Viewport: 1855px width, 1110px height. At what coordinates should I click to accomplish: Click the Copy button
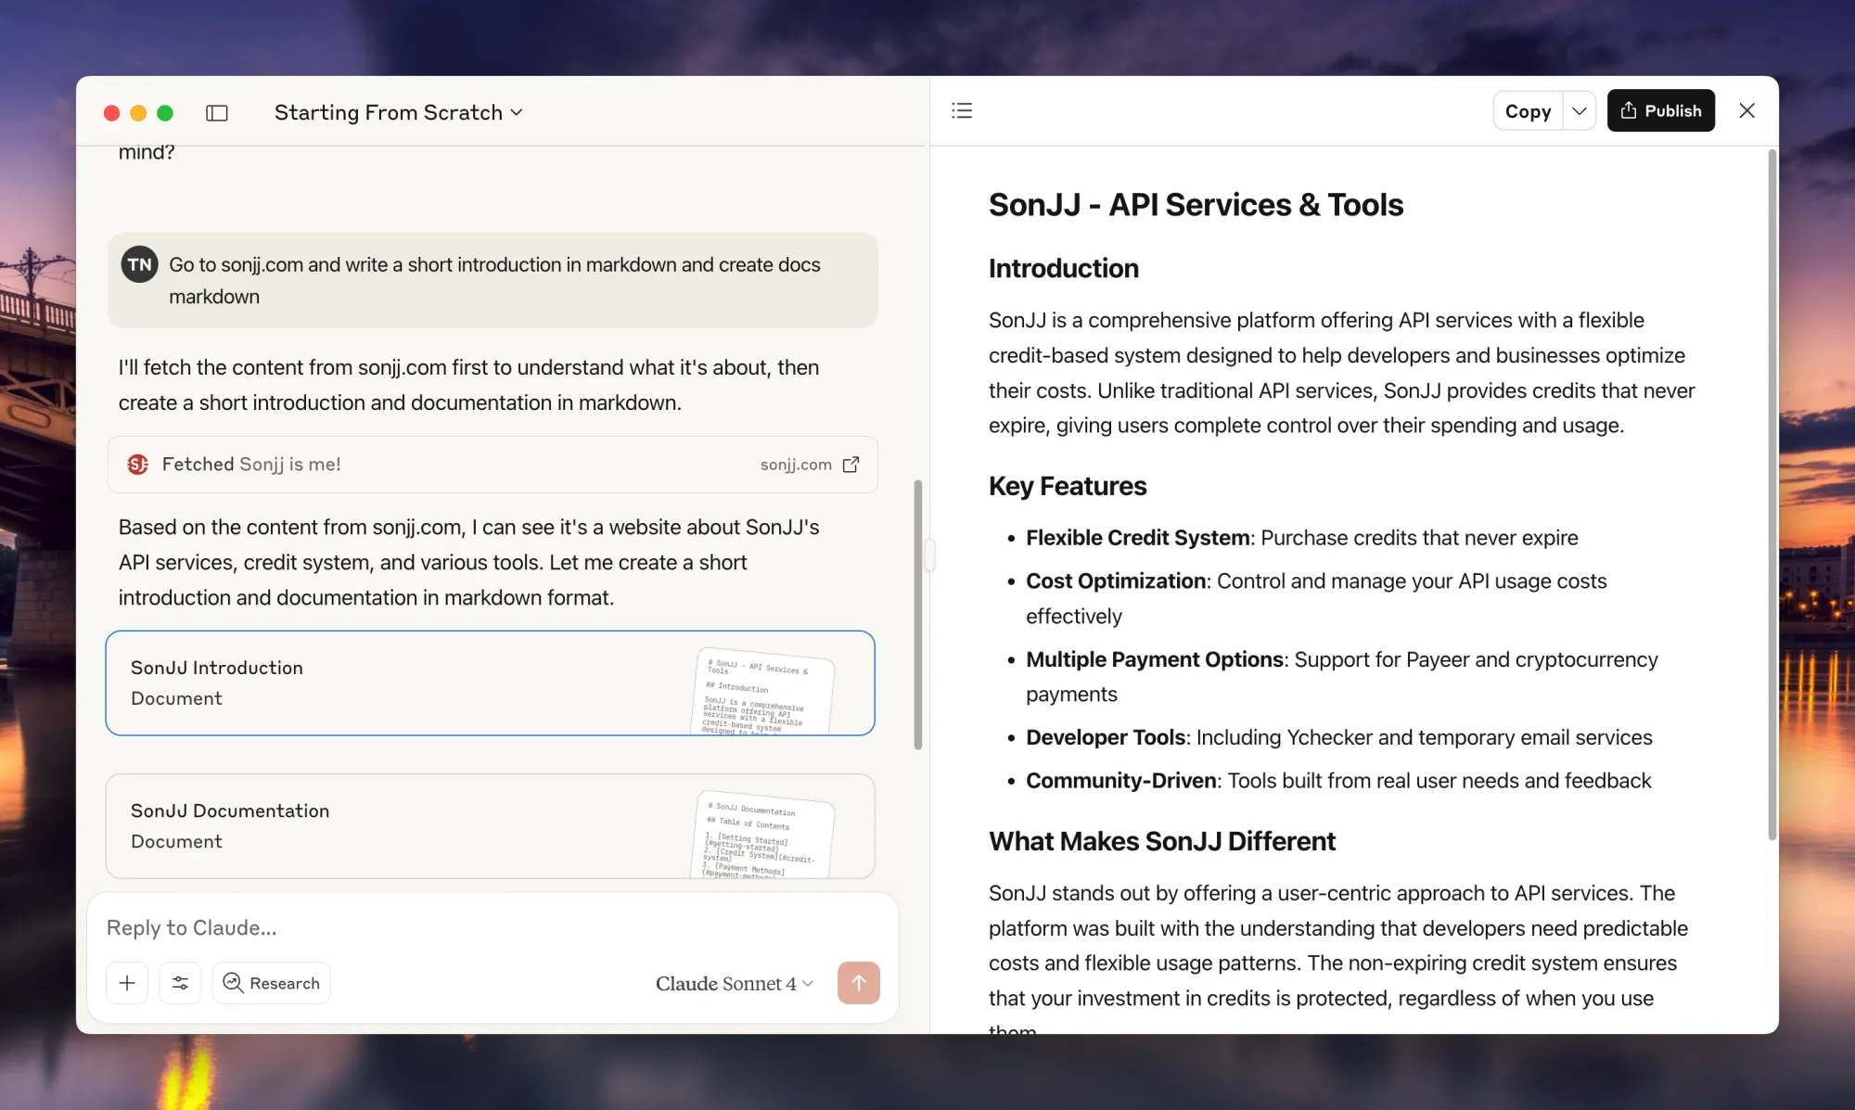(1528, 110)
